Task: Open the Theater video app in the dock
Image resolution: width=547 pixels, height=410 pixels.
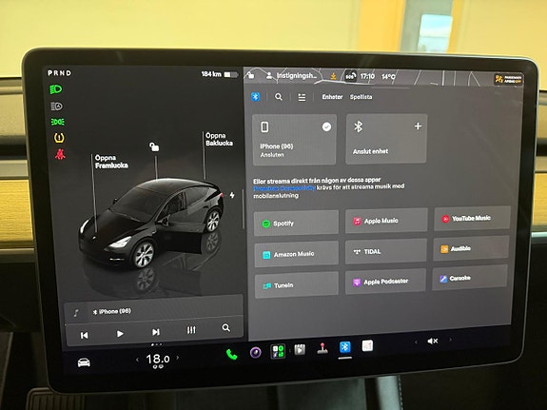Action: point(300,349)
